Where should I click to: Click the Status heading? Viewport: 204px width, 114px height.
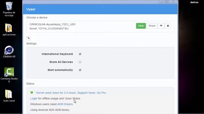30,84
